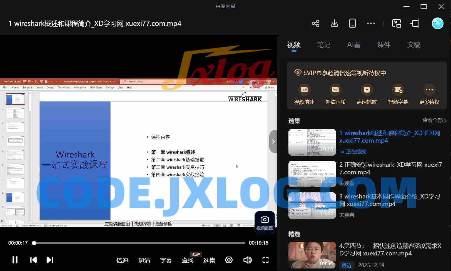Click the 正在播放 status label

coord(353,152)
